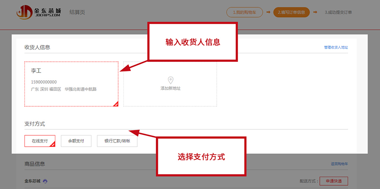
Task: Click the checkmark corner on 在线支付 option
Action: click(53, 145)
